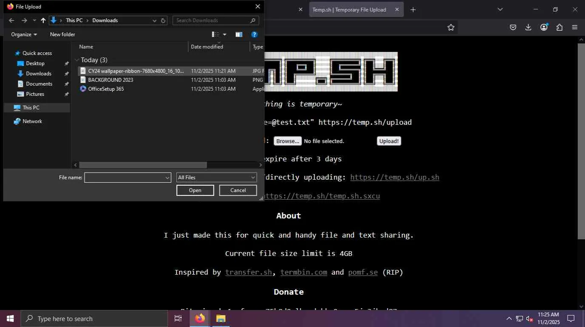Toggle the preview pane
The height and width of the screenshot is (327, 585).
239,34
